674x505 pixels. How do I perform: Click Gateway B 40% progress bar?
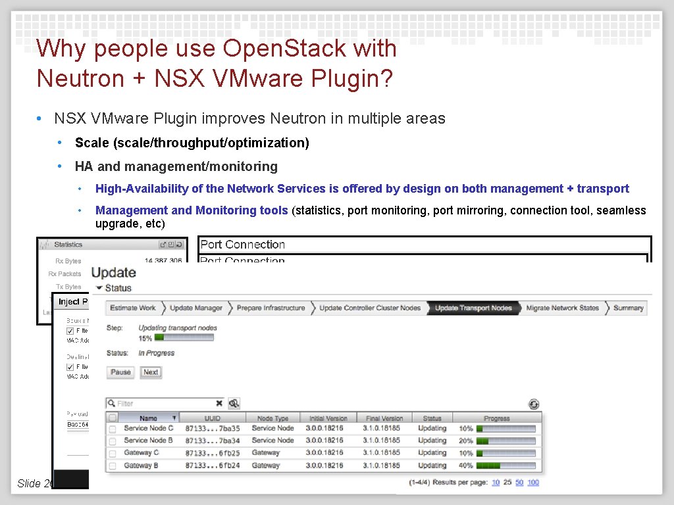click(x=506, y=466)
